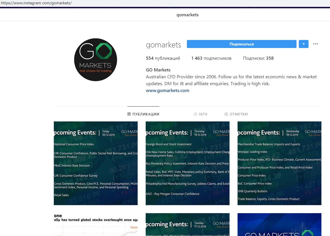
Task: Open the Tuesday 17.12.2019 events post
Action: [187, 225]
